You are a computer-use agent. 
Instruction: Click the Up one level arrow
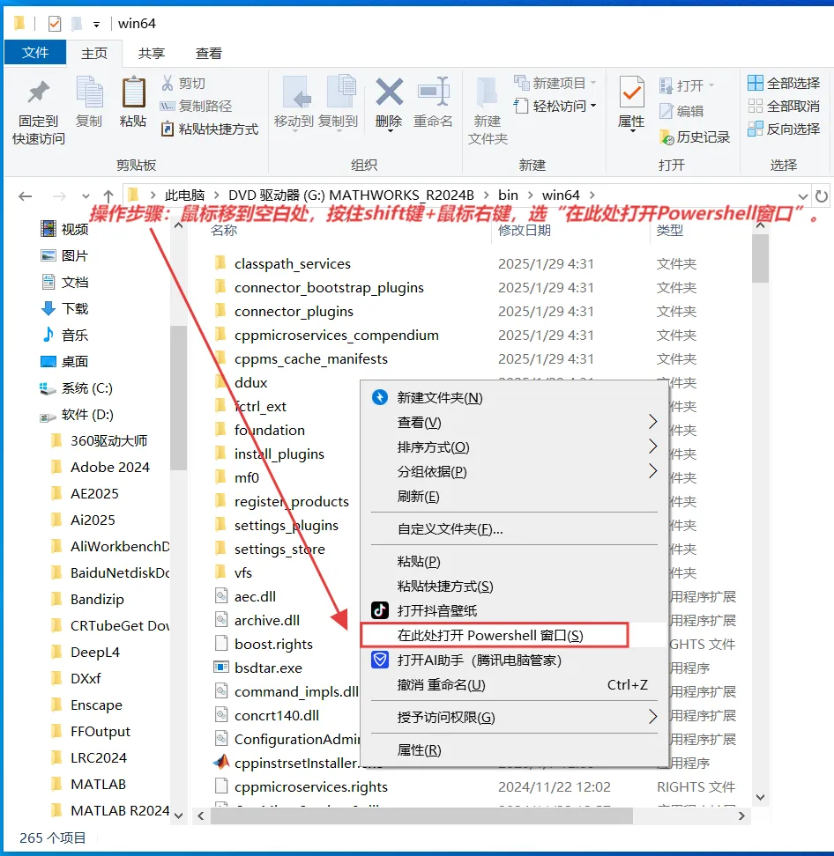[108, 196]
